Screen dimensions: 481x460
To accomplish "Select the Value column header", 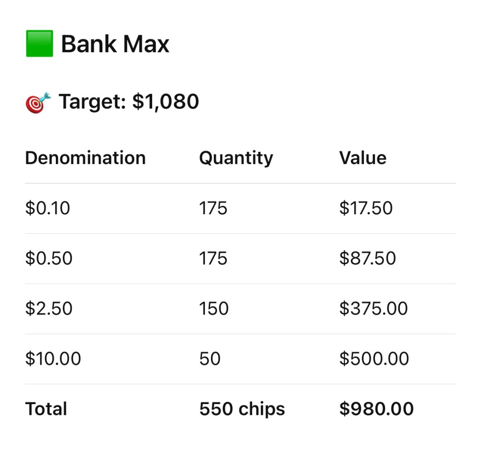I will click(363, 158).
